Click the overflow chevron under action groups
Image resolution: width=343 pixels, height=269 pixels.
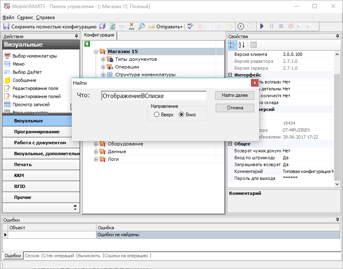click(x=75, y=207)
